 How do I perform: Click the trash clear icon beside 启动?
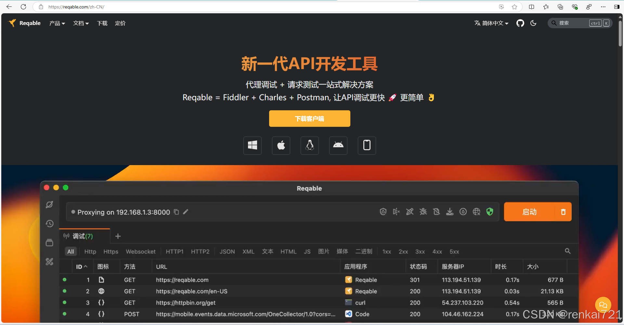pyautogui.click(x=563, y=212)
